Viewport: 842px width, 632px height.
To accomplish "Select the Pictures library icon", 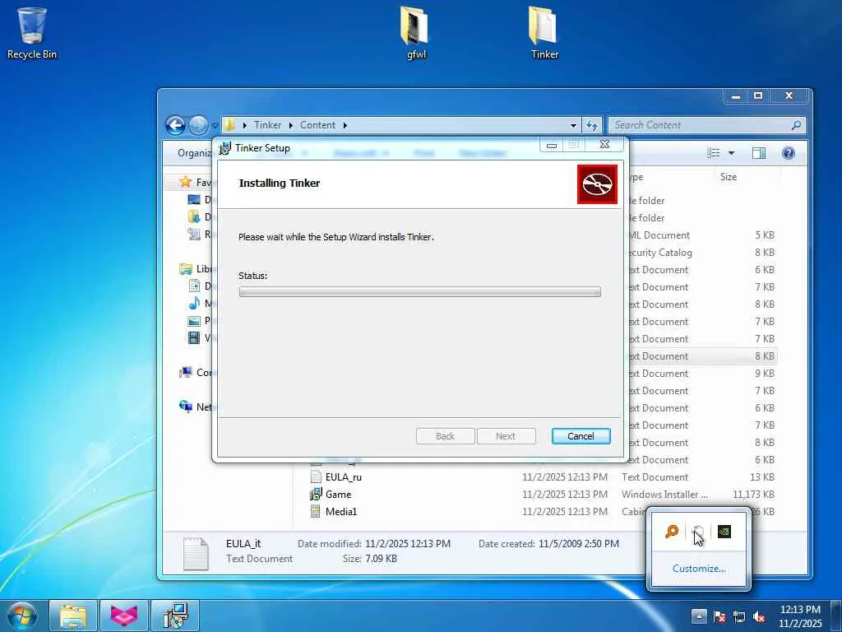I will click(194, 321).
